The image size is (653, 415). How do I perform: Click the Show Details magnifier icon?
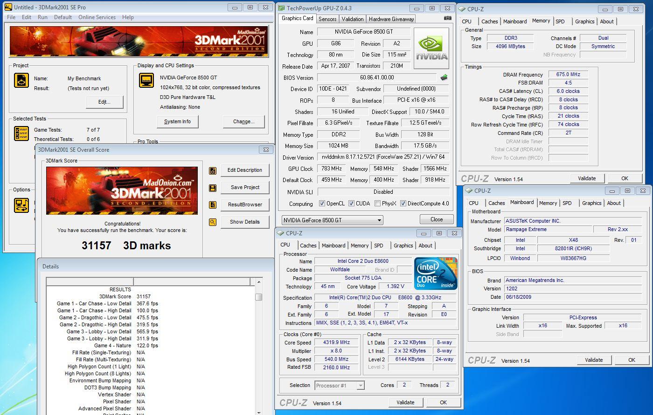coord(213,222)
